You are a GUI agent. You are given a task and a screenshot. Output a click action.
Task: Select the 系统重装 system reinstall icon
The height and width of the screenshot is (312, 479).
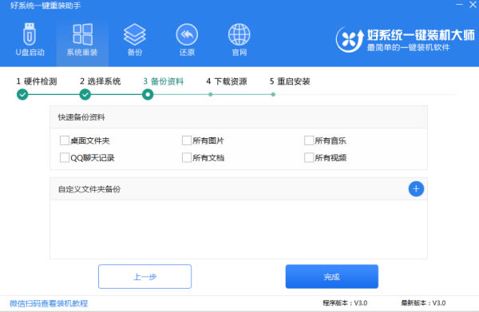[82, 34]
